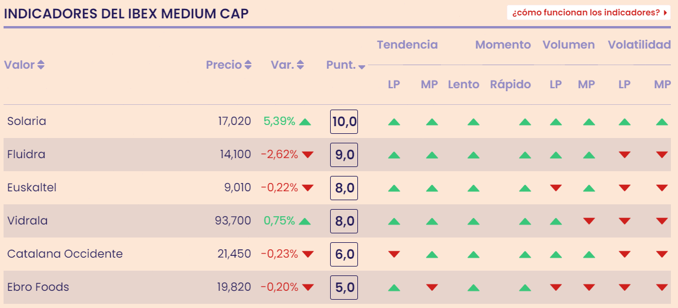Click Euskaltel's red long-term volume arrow
The image size is (678, 308).
coord(555,188)
